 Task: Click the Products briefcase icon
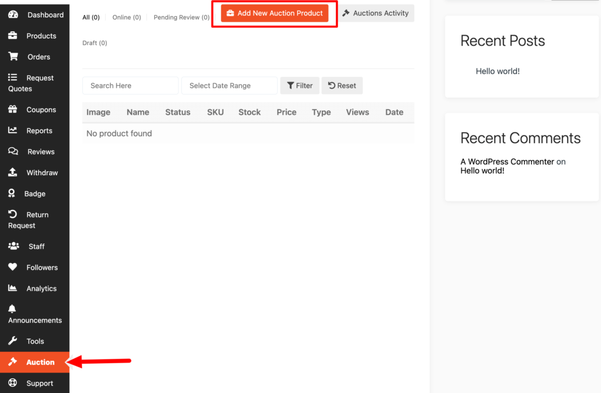(x=13, y=36)
